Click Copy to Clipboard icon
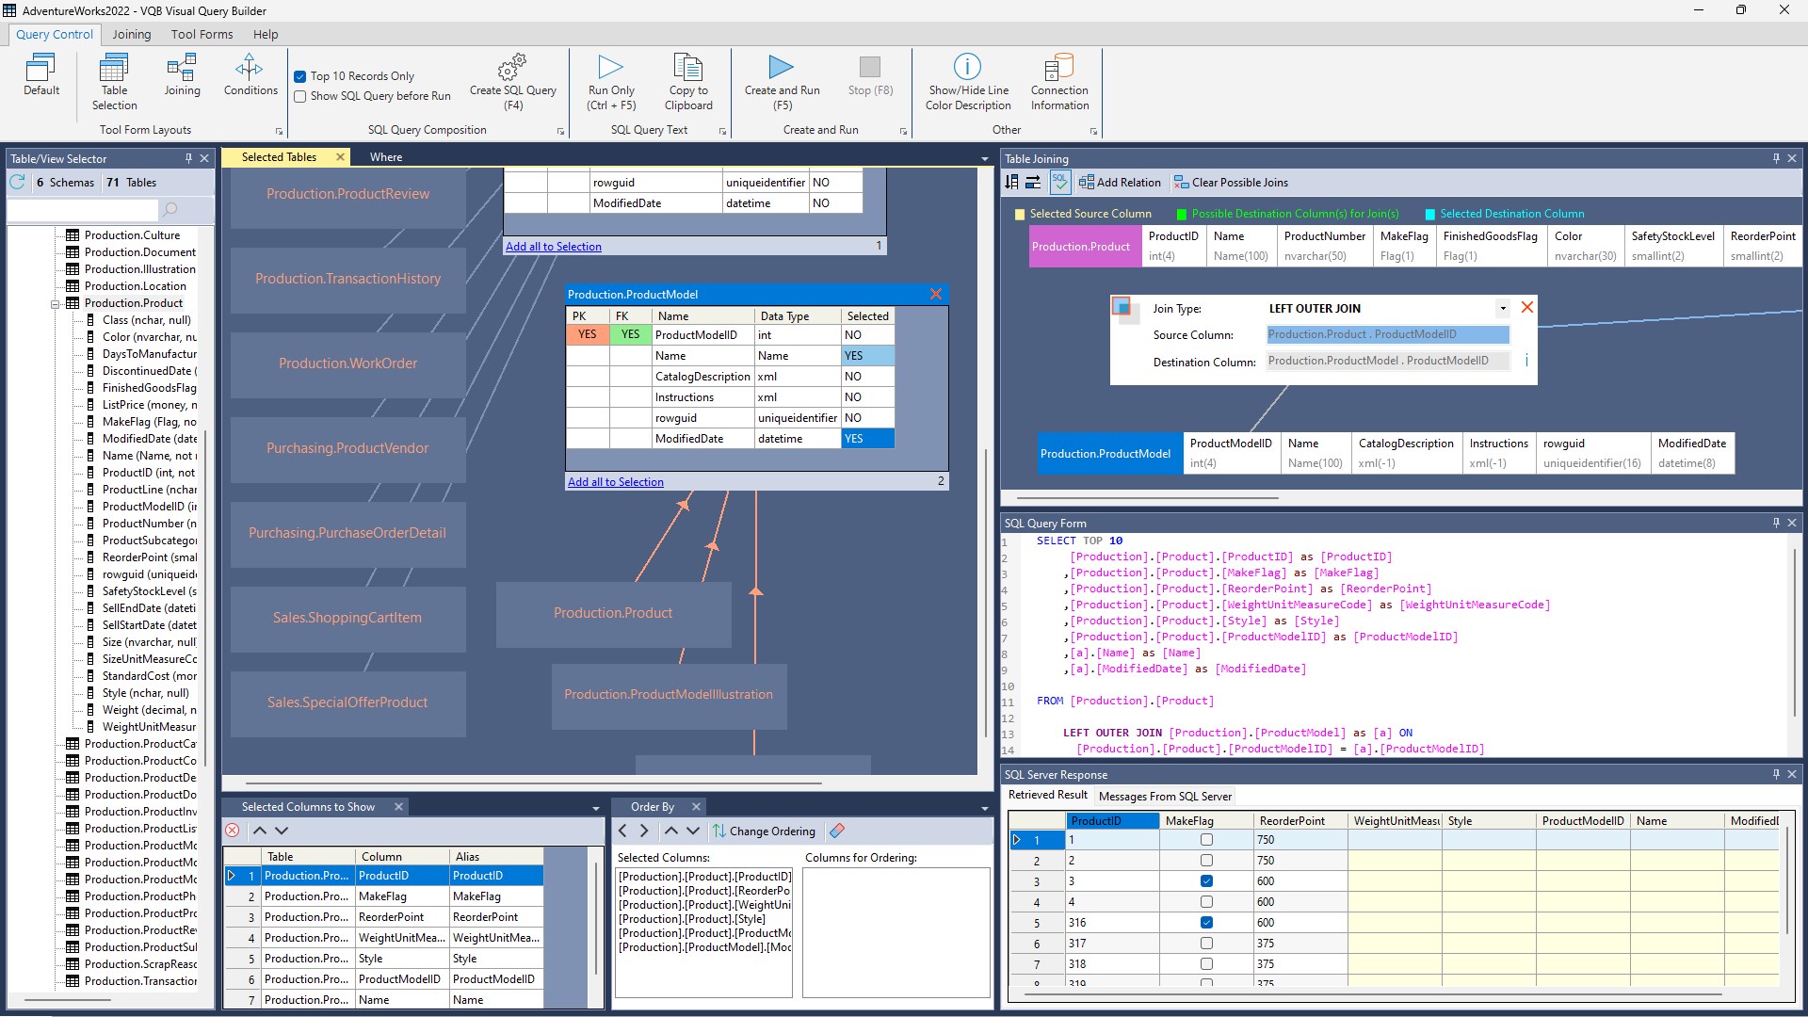The height and width of the screenshot is (1017, 1808). tap(688, 68)
